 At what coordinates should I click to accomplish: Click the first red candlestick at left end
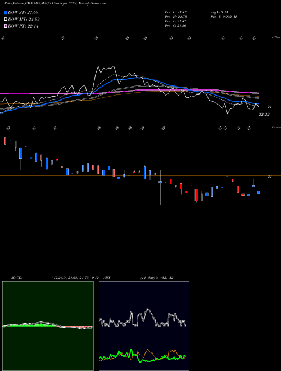[x=5, y=141]
